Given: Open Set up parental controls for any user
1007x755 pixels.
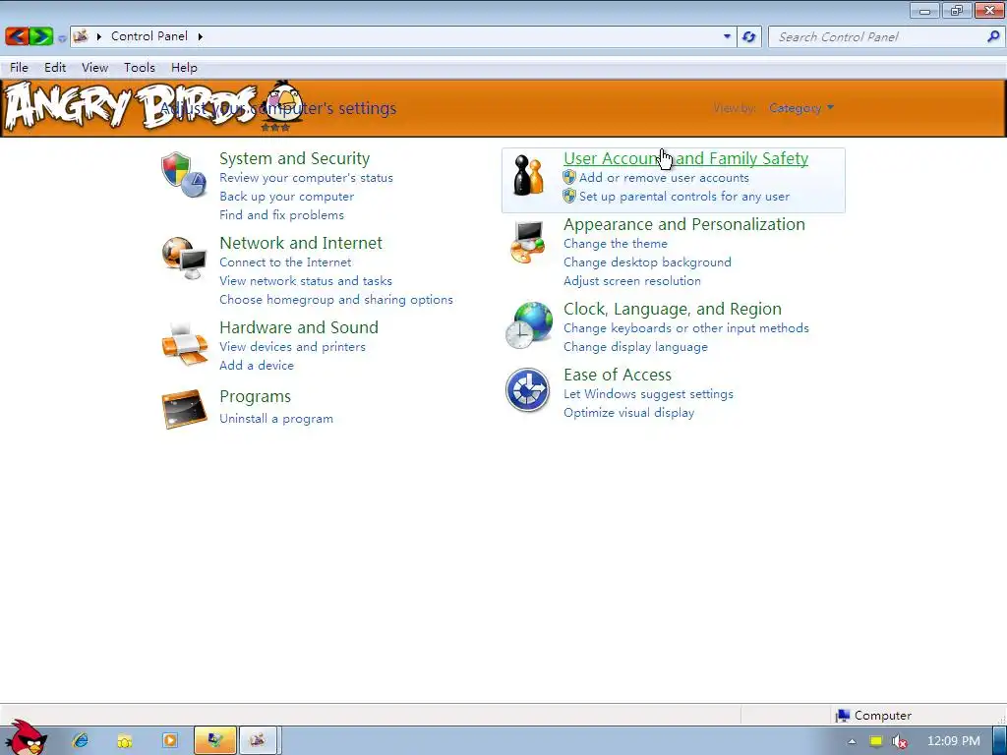Looking at the screenshot, I should (x=684, y=197).
